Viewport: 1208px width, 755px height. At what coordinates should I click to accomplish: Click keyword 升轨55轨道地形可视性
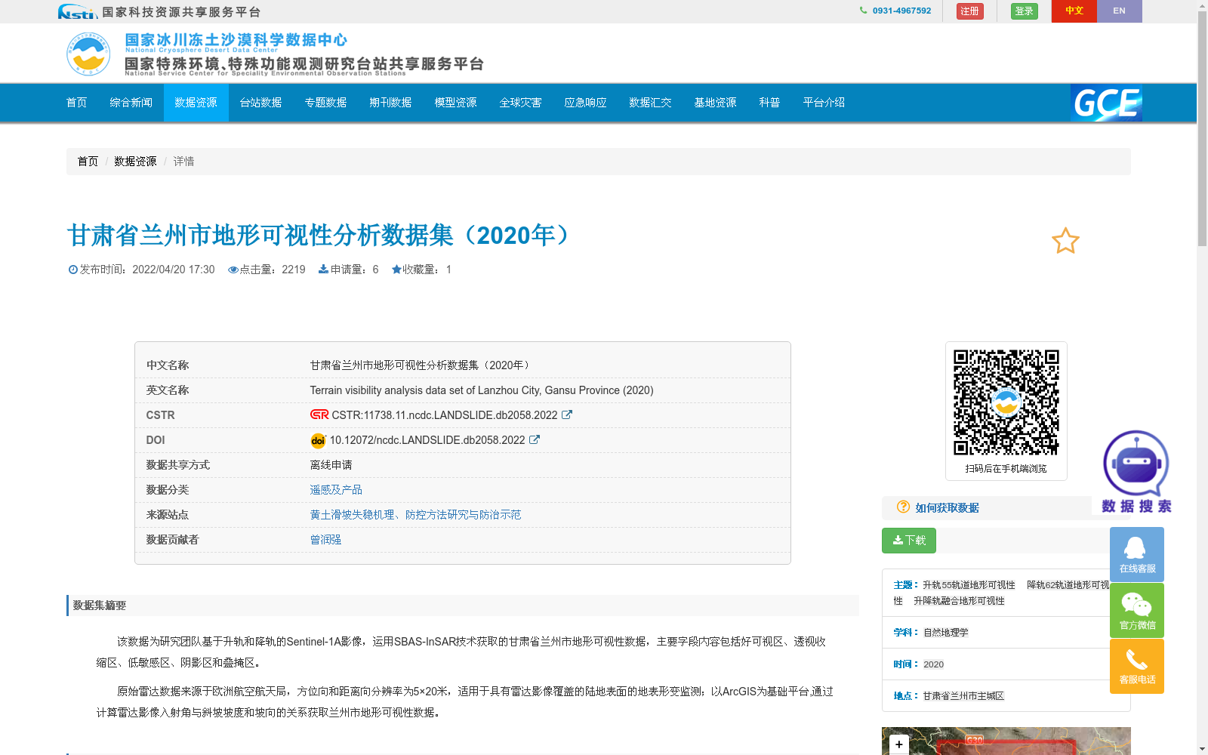click(x=969, y=585)
